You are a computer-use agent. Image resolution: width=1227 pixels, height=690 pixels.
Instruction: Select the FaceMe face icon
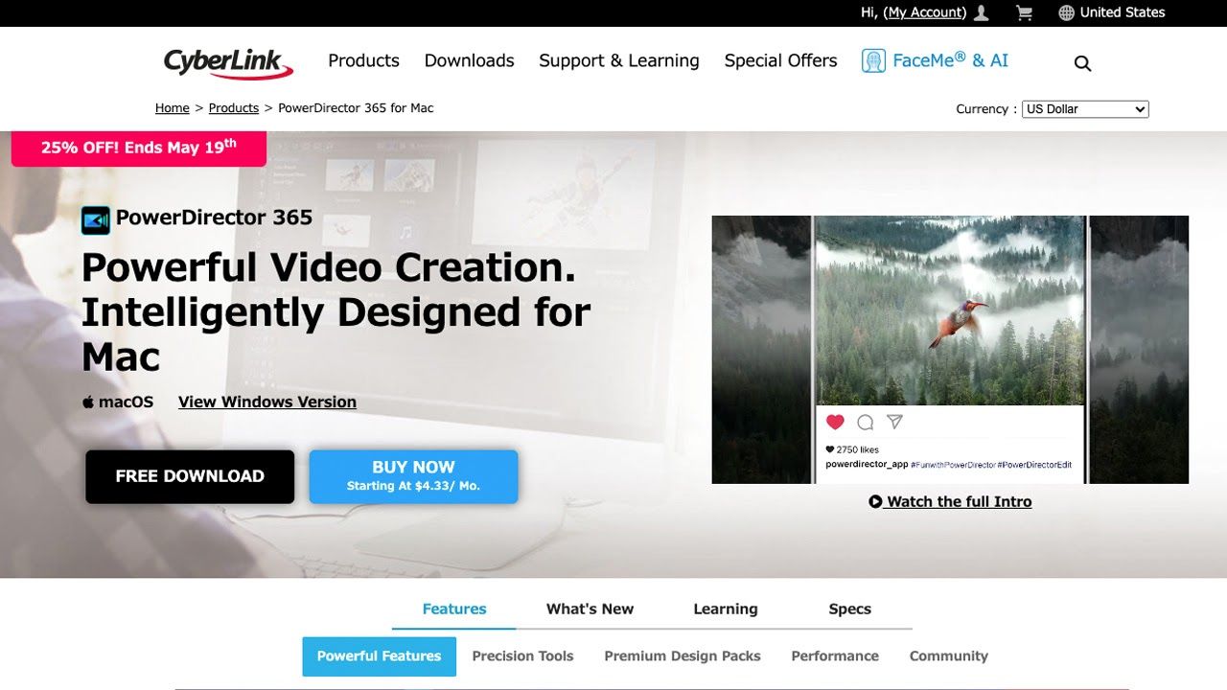click(873, 59)
